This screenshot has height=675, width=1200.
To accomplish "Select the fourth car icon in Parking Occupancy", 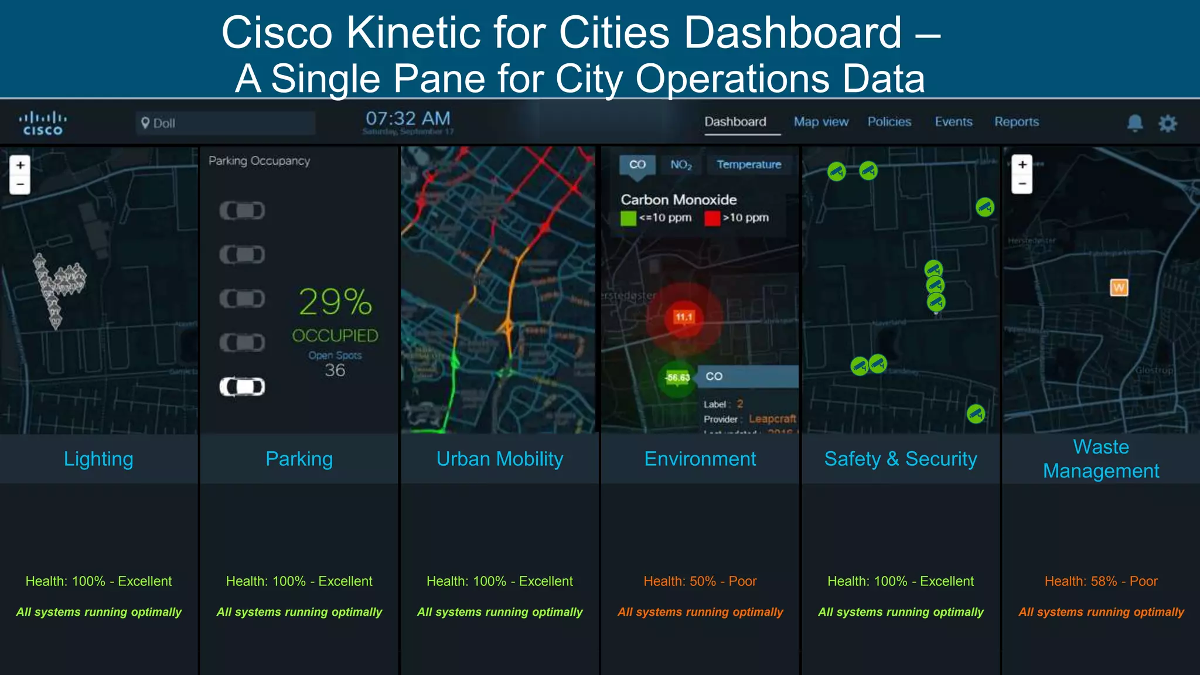I will 242,342.
